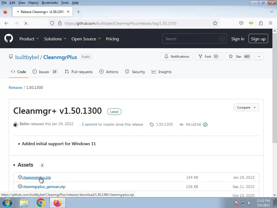Click the Notifications button
This screenshot has width=277, height=208.
pos(176,57)
